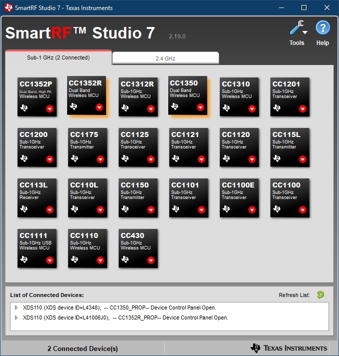Click the Help label

click(322, 42)
